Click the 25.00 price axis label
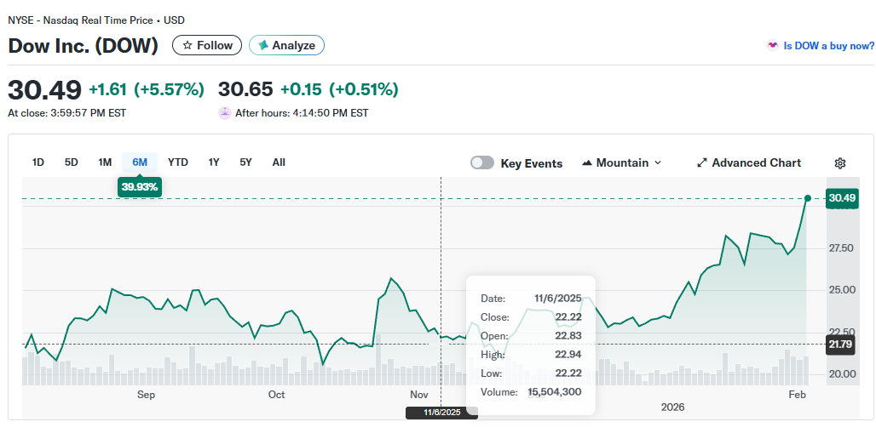Screen dimensions: 876x433 tap(841, 290)
